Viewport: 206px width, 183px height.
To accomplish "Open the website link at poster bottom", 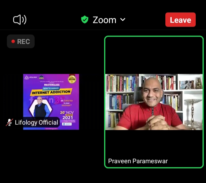I will tap(51, 129).
